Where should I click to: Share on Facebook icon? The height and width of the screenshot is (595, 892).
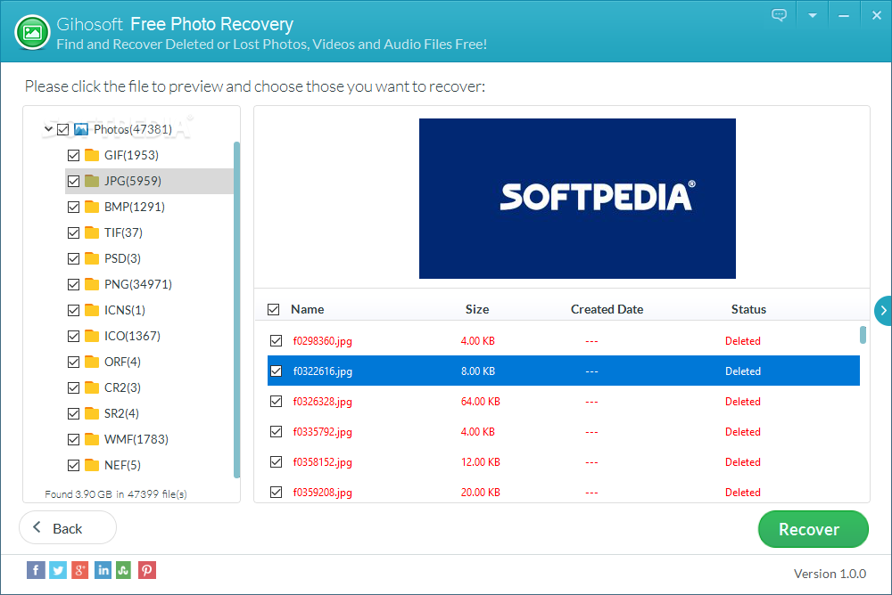pos(36,570)
